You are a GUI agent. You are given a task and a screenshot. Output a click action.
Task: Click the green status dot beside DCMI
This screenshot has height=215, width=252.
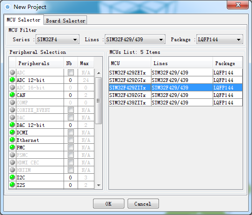12,133
